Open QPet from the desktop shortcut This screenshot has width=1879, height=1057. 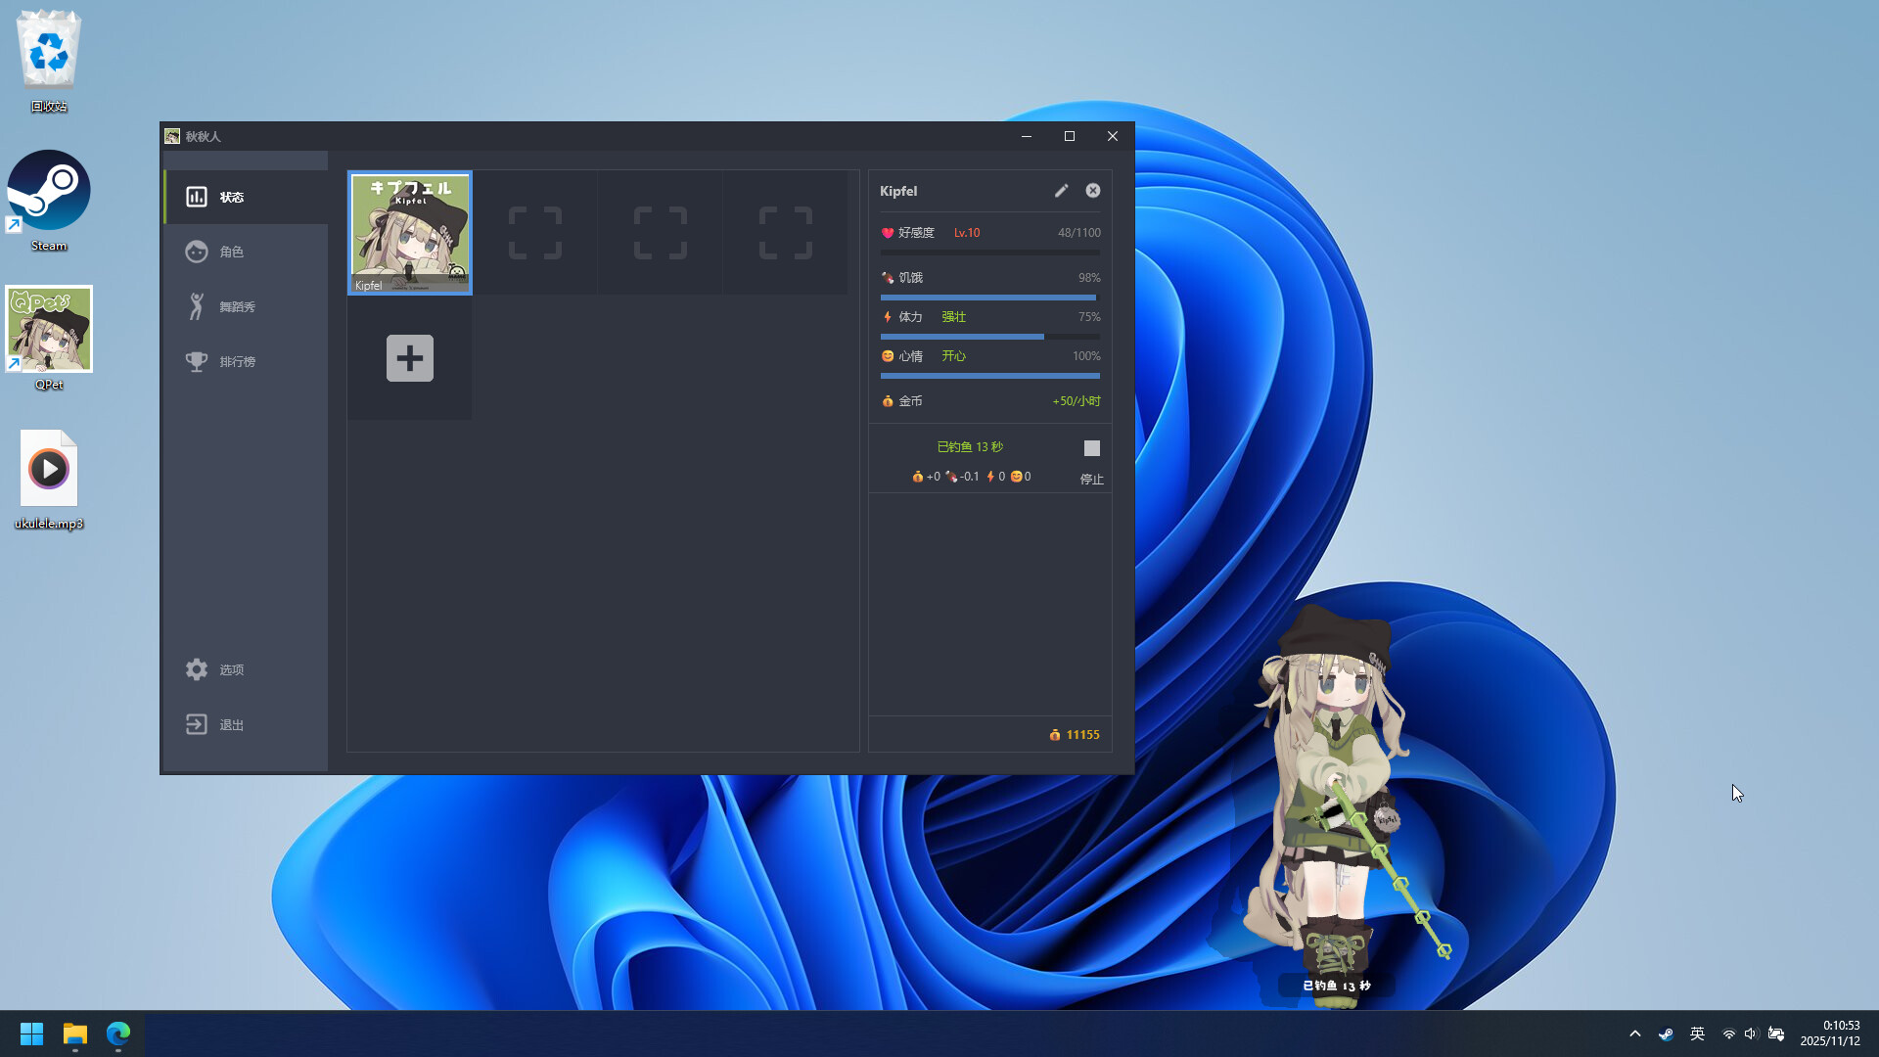49,329
